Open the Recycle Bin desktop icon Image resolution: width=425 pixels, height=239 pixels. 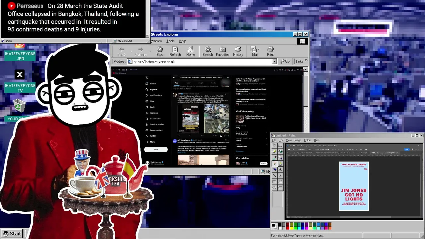pos(19,106)
